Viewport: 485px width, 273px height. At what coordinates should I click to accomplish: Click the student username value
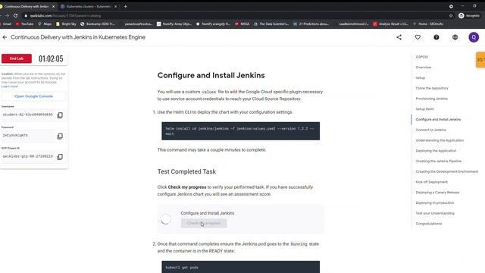point(27,115)
